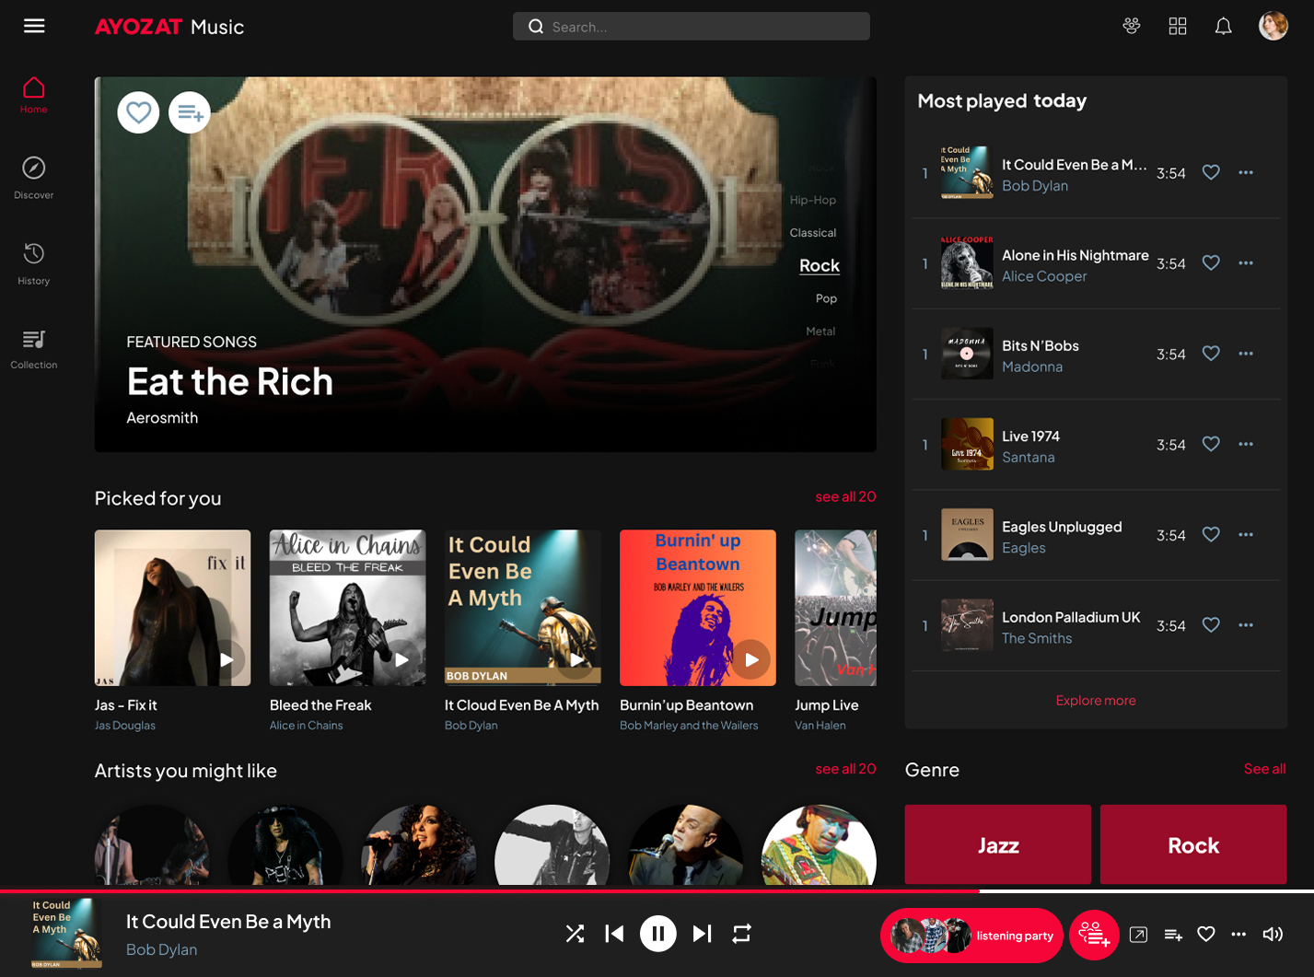Skip to previous track
Image resolution: width=1314 pixels, height=977 pixels.
[614, 934]
